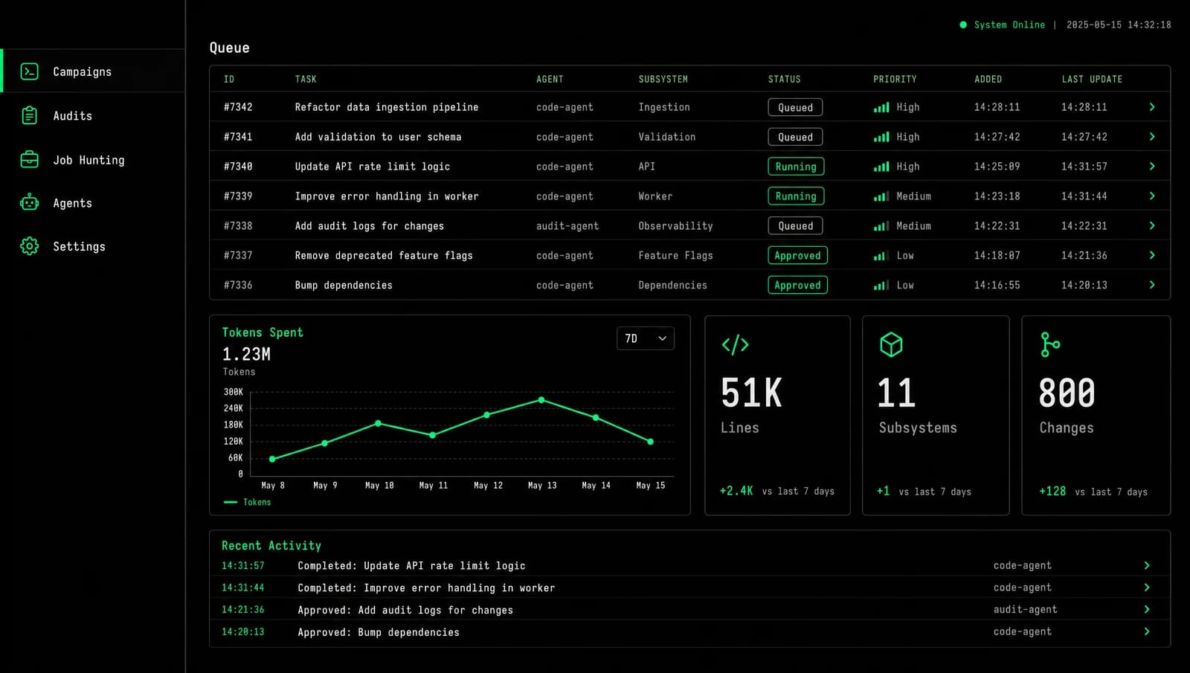Click the Approved badge for task #7337
The width and height of the screenshot is (1190, 673).
pyautogui.click(x=797, y=255)
